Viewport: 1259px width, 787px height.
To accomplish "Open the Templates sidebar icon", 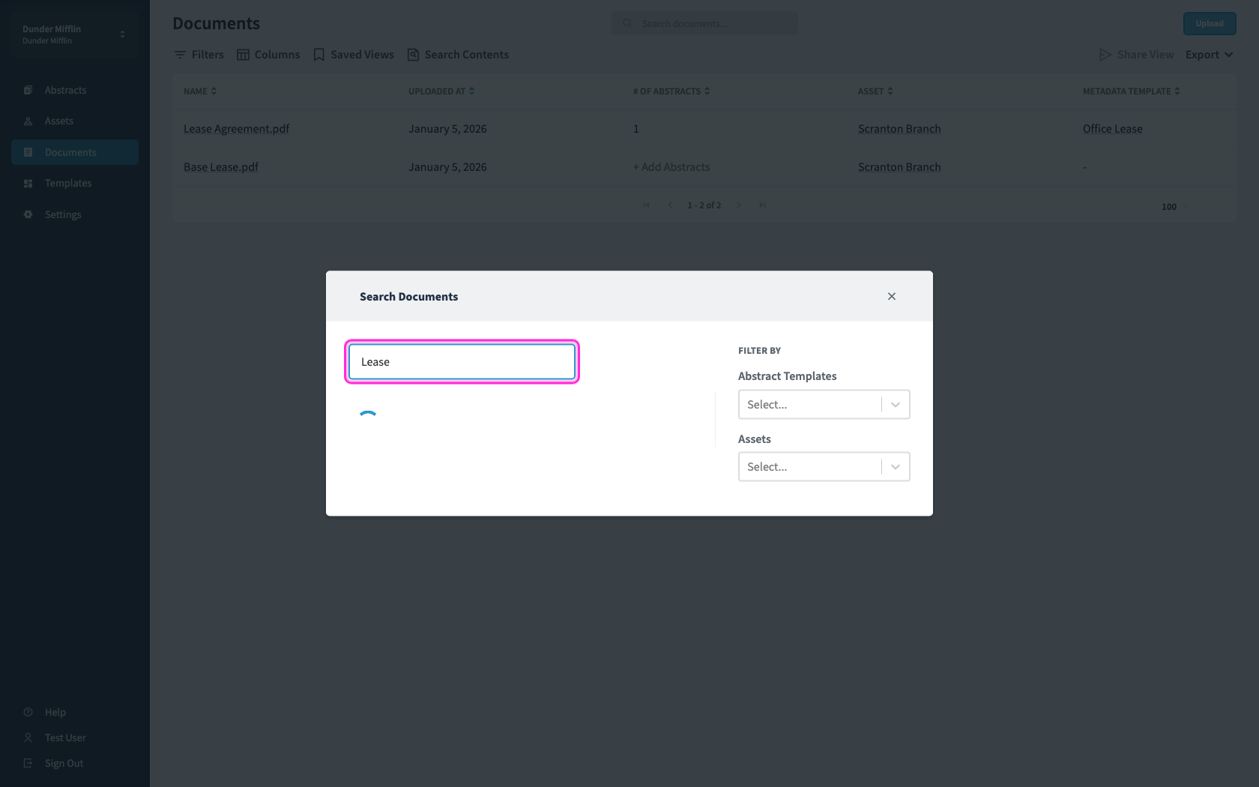I will pos(28,183).
